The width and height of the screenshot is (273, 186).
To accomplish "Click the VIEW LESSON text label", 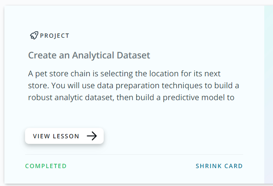I will tap(56, 136).
